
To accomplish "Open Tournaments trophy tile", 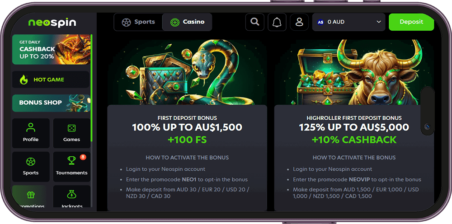I will (x=72, y=167).
